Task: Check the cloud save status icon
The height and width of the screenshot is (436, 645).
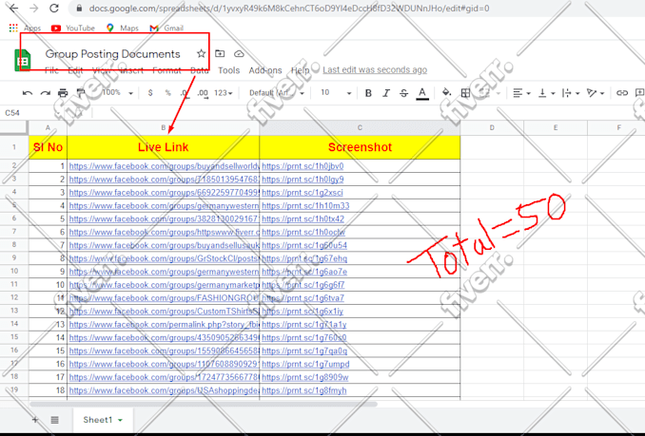Action: click(x=239, y=53)
